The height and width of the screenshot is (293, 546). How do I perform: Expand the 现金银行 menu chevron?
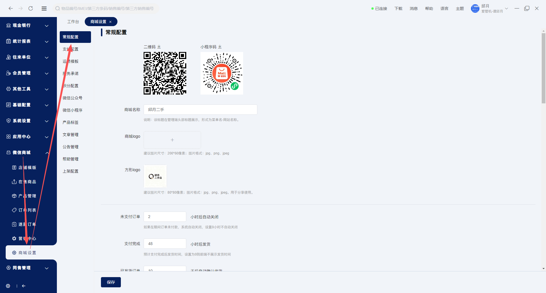point(47,26)
